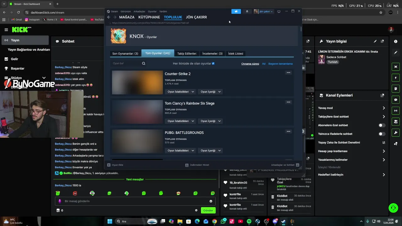Screen dimensions: 402x226
Task: Click the chat bubble sidebar icon
Action: (x=396, y=100)
